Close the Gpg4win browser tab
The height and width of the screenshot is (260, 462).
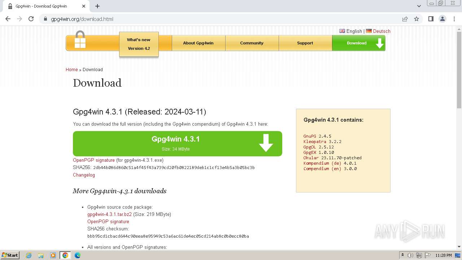[84, 6]
